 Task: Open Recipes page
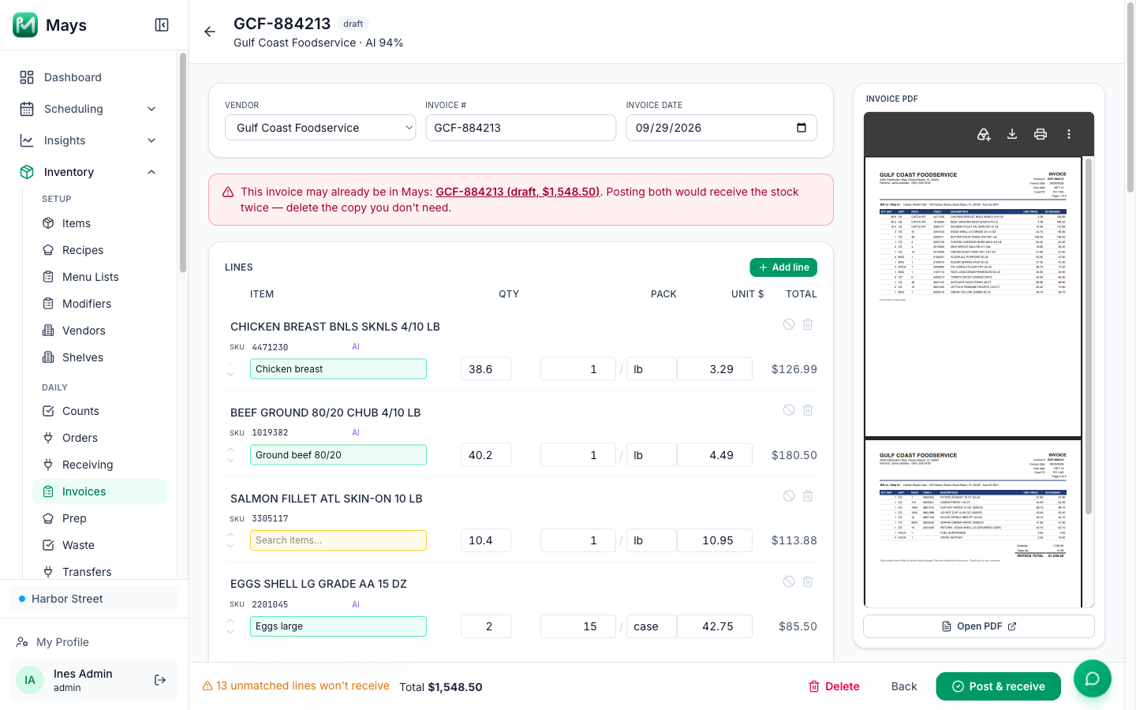point(99,250)
